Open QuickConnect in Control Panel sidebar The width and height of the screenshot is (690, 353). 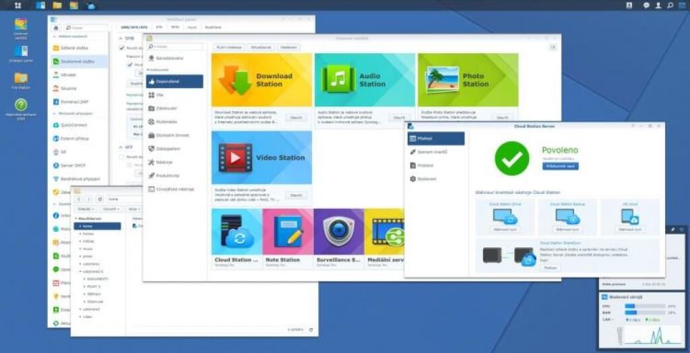click(80, 125)
